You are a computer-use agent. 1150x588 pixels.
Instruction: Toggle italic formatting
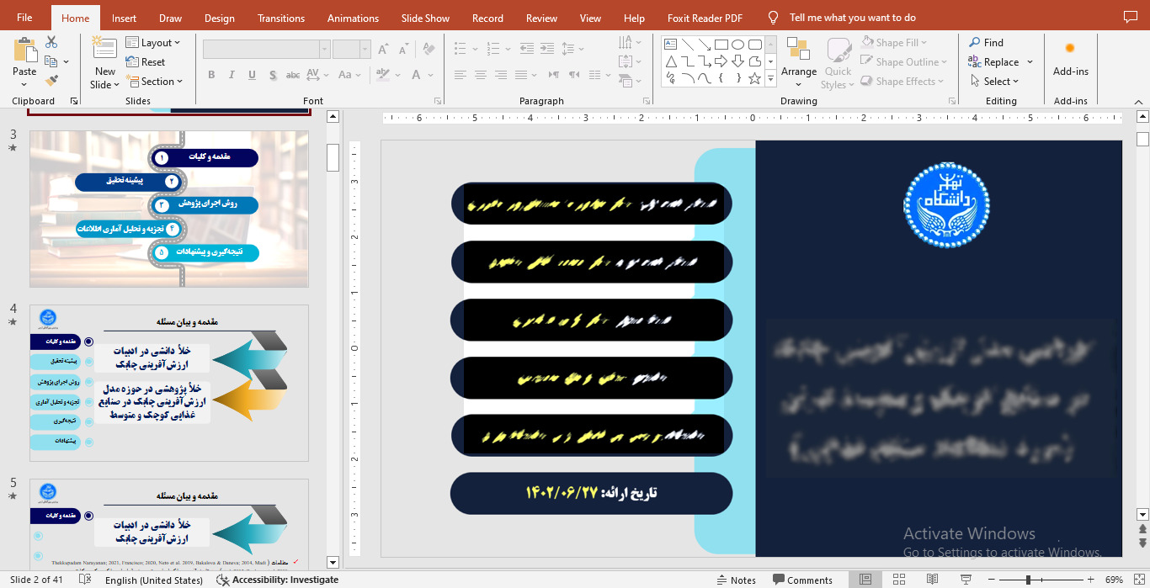point(232,75)
